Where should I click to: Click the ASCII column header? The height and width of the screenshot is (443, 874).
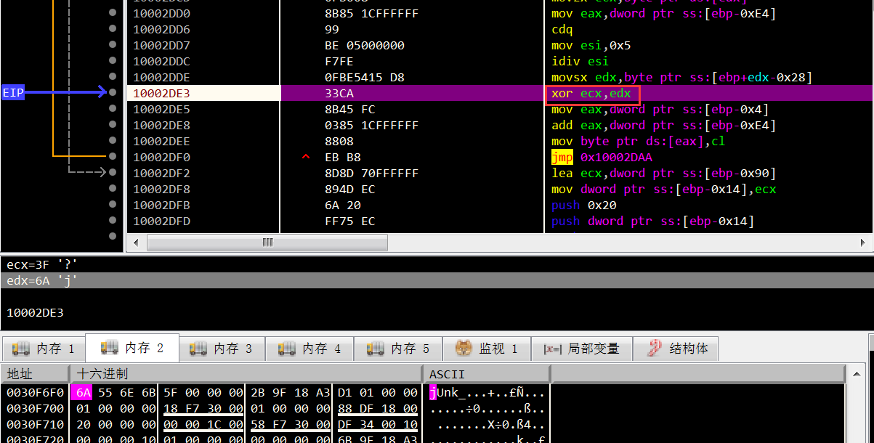click(487, 373)
